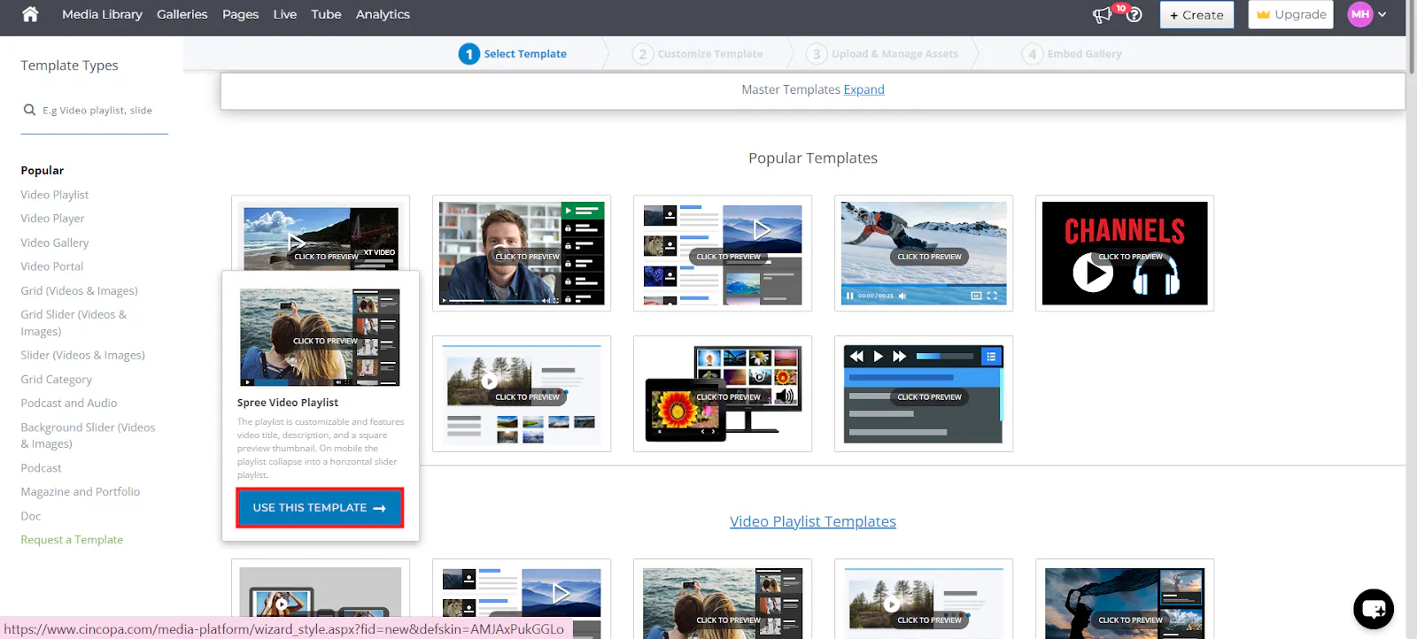Click the MH user avatar
1417x639 pixels.
(x=1360, y=14)
